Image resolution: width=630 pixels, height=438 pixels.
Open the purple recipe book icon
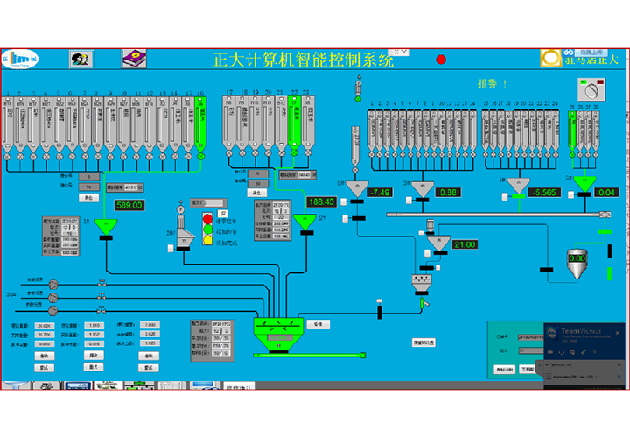tap(134, 59)
